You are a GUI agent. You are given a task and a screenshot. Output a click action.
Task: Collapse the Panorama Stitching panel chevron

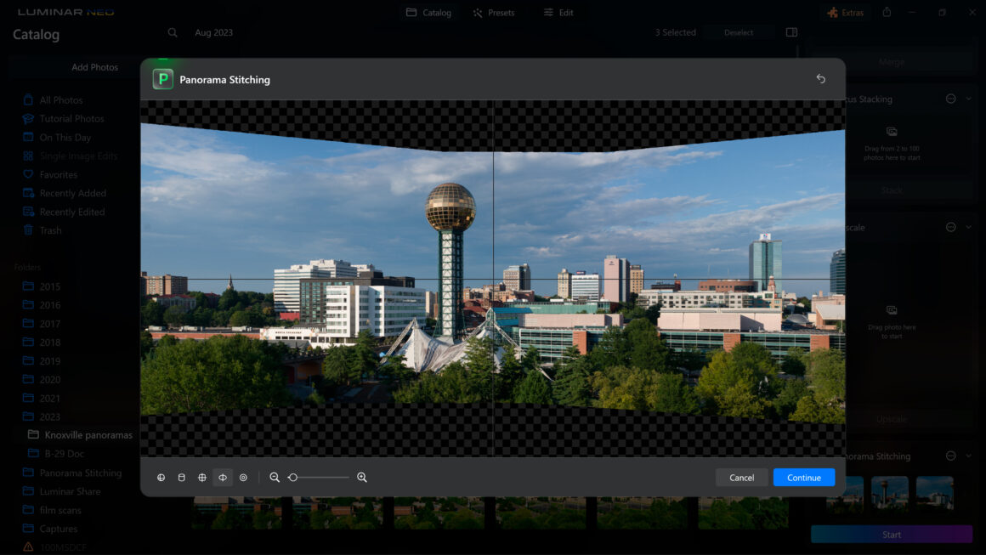(969, 456)
